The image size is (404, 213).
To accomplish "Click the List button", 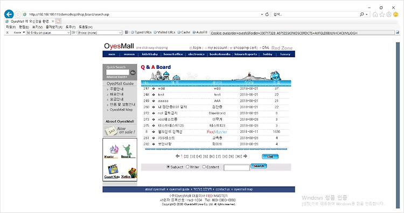I will pos(270,157).
